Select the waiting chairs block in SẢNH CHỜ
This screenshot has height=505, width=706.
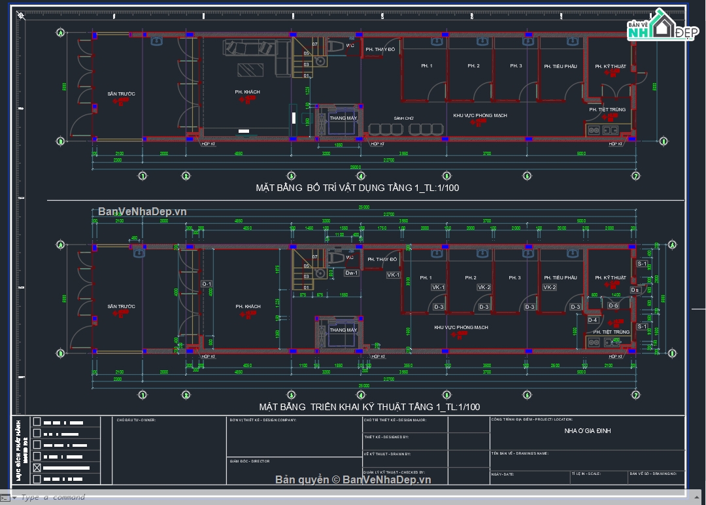(x=406, y=128)
